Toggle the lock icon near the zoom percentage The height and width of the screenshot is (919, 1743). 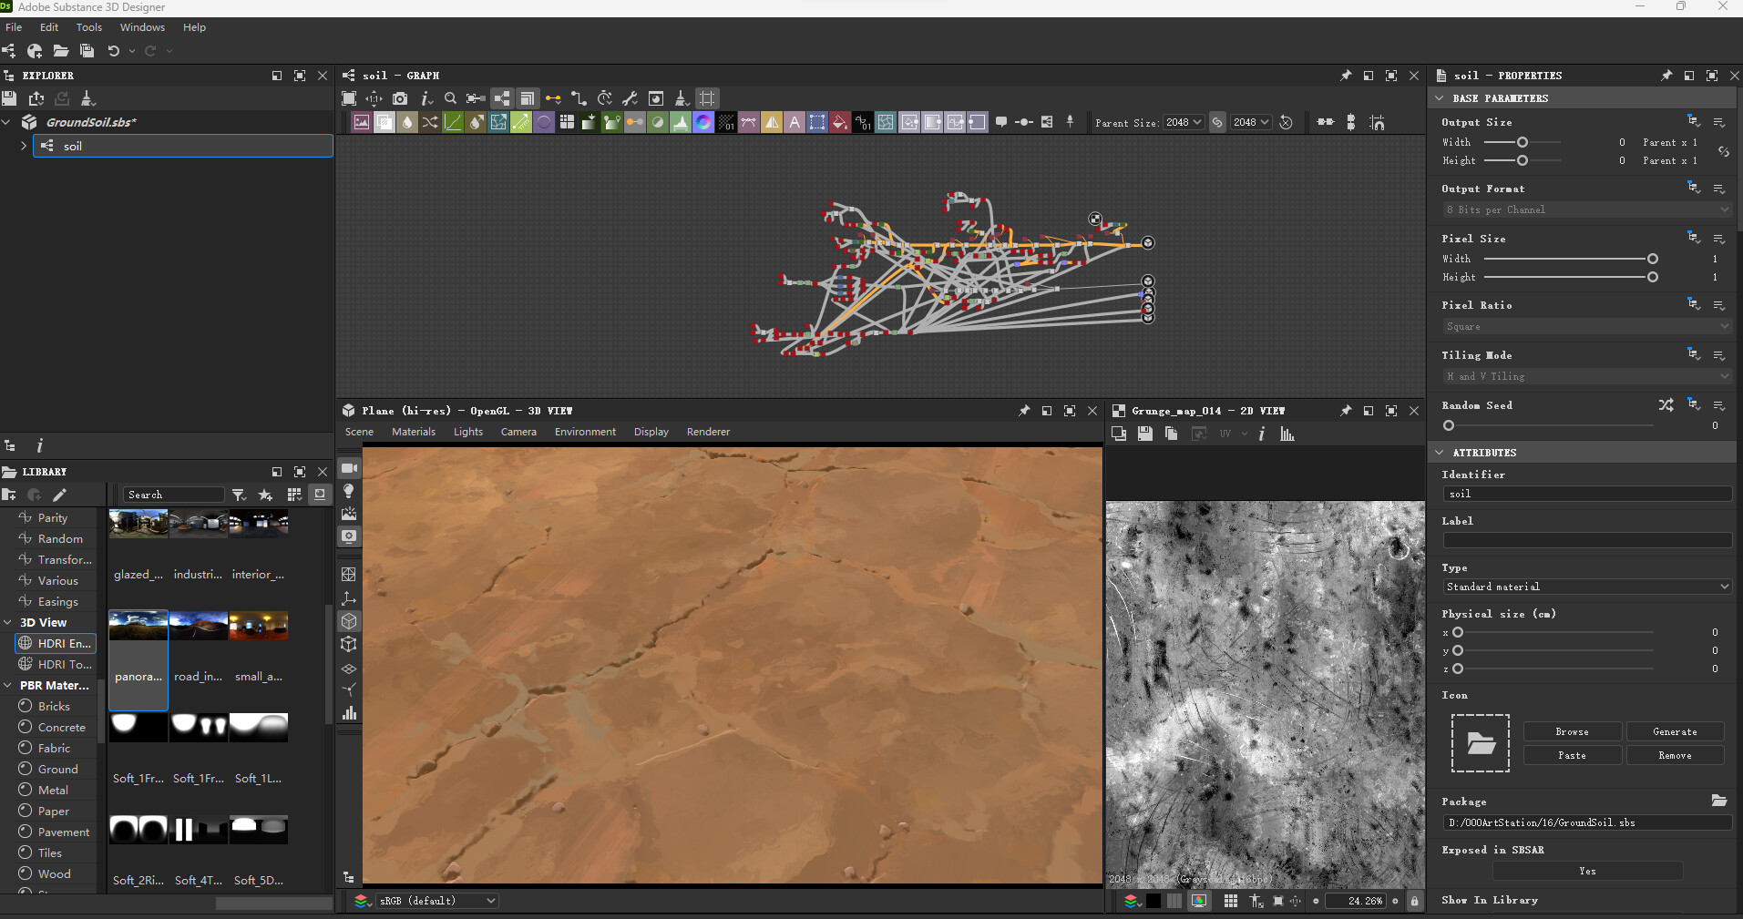click(1414, 901)
